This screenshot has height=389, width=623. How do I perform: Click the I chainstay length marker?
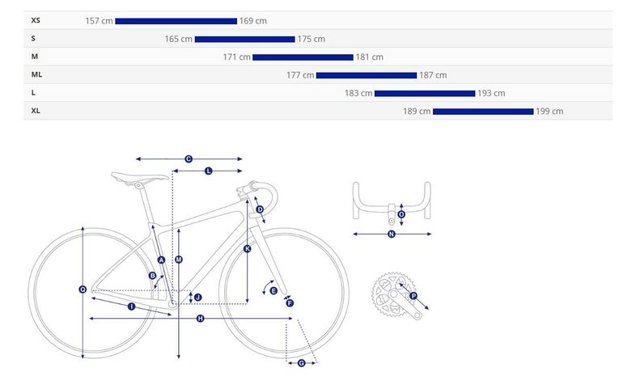pos(132,307)
